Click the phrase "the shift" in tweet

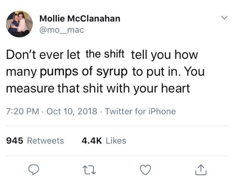(105, 54)
